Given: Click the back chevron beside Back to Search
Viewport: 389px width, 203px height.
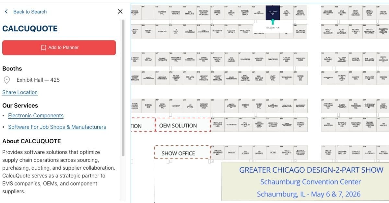Looking at the screenshot, I should (6, 11).
